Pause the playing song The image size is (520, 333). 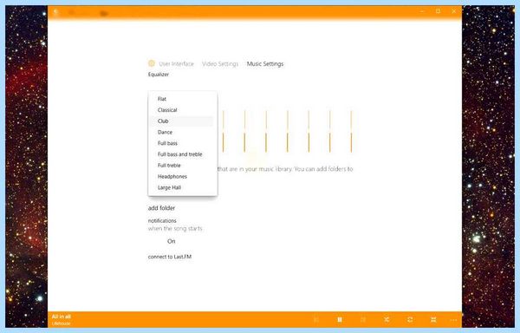point(340,320)
